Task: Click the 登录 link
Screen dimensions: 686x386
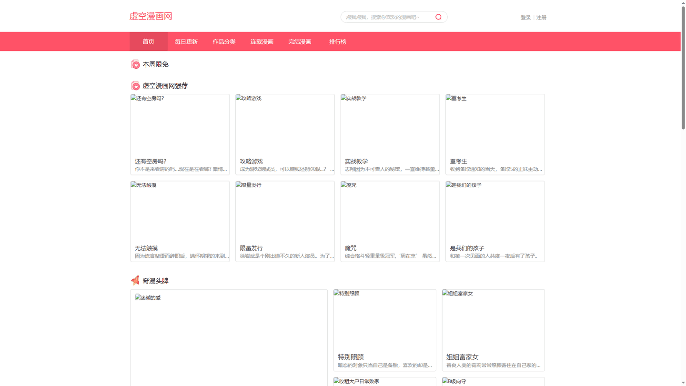Action: tap(525, 18)
